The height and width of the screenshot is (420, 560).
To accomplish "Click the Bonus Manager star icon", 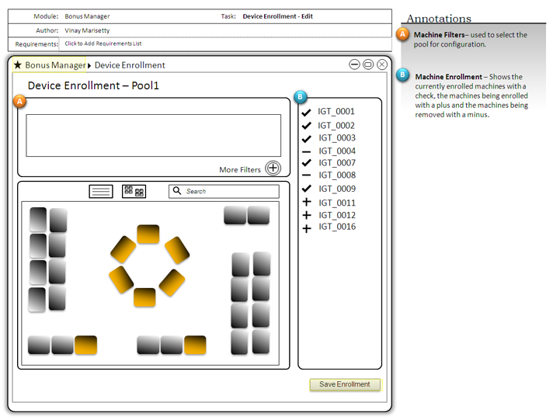I will click(x=18, y=65).
